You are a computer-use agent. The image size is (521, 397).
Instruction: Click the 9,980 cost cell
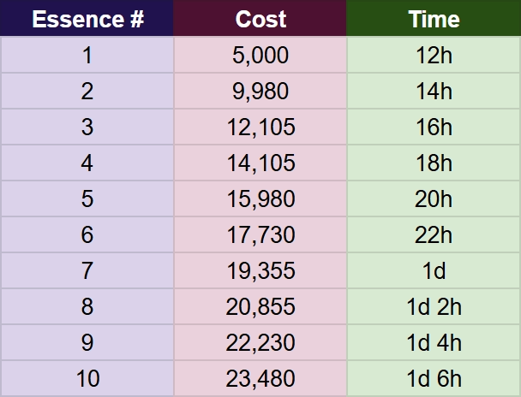(x=260, y=91)
